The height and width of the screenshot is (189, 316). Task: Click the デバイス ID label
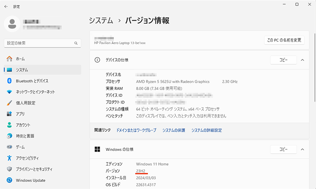[x=114, y=95]
